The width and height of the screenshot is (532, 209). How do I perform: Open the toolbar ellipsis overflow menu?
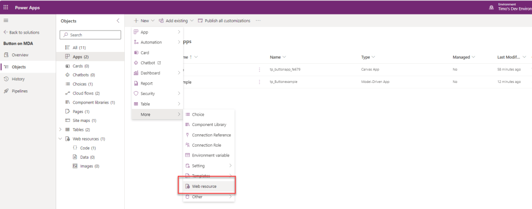pyautogui.click(x=258, y=21)
